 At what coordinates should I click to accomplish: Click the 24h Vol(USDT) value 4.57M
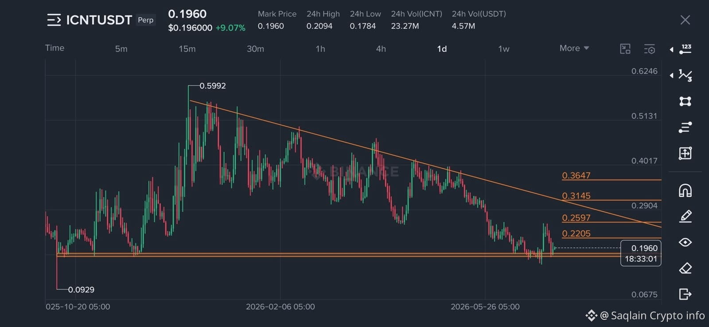pyautogui.click(x=464, y=26)
